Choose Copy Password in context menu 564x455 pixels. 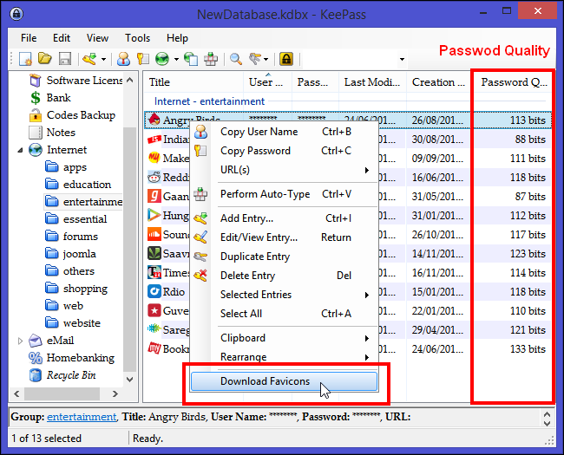[x=284, y=151]
